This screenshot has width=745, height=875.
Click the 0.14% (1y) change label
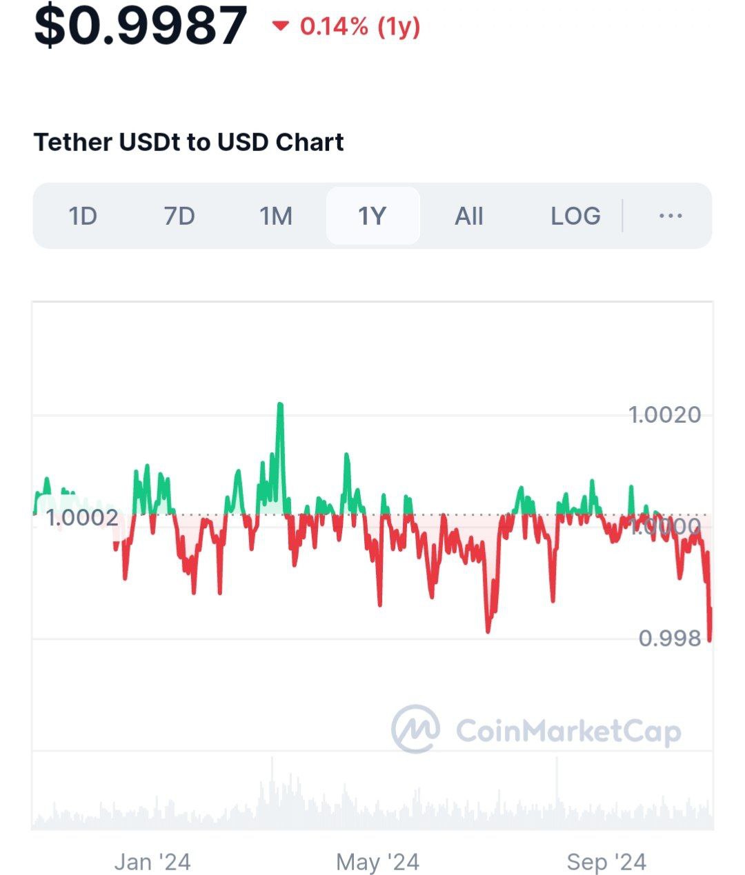click(360, 26)
